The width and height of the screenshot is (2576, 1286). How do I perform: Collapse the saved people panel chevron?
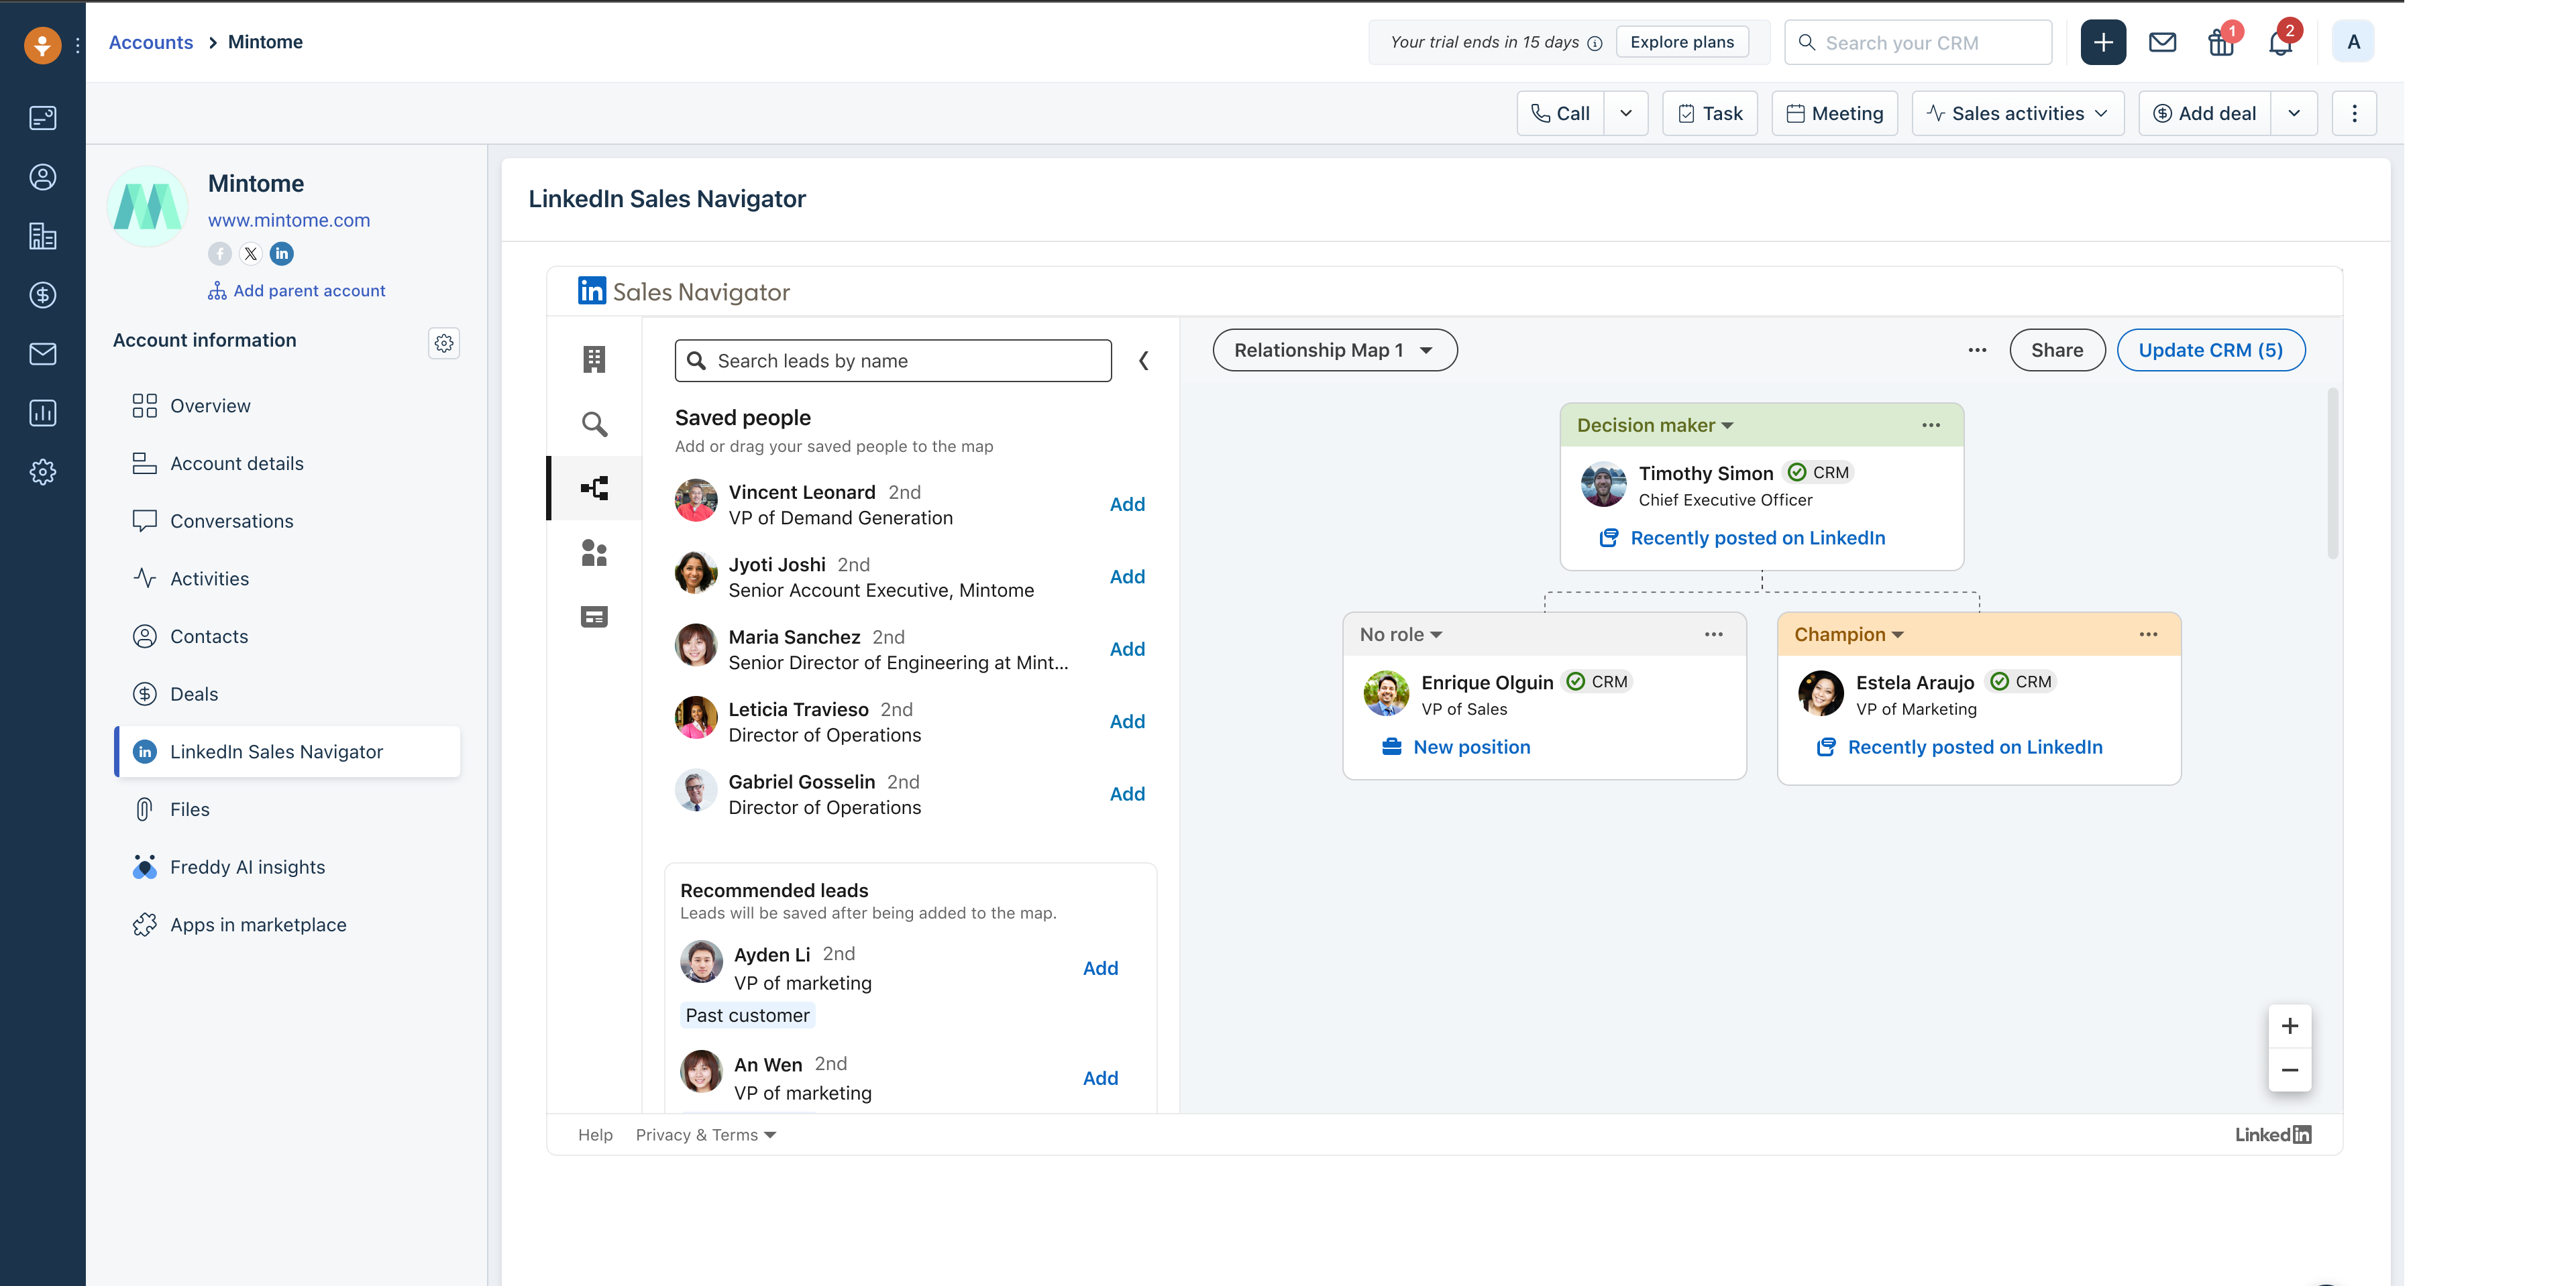[1144, 361]
